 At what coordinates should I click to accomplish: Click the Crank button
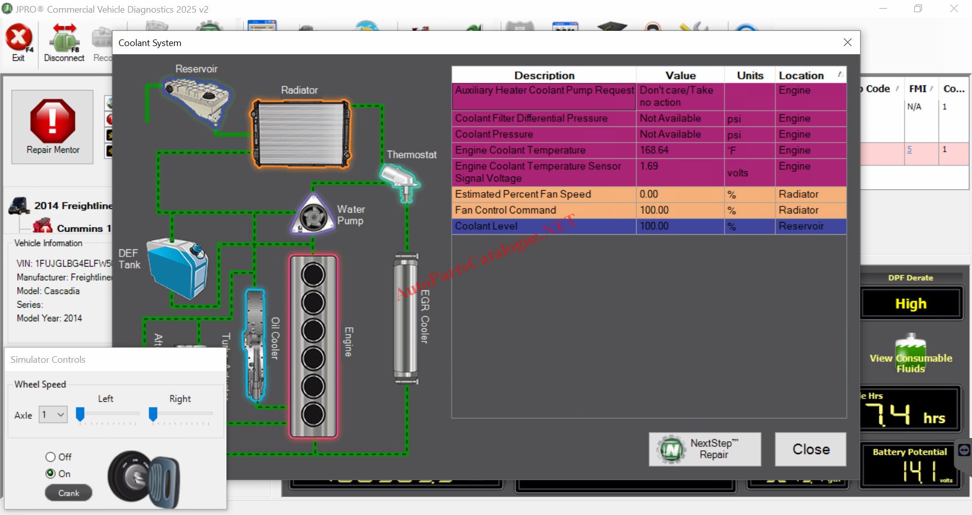[x=68, y=493]
